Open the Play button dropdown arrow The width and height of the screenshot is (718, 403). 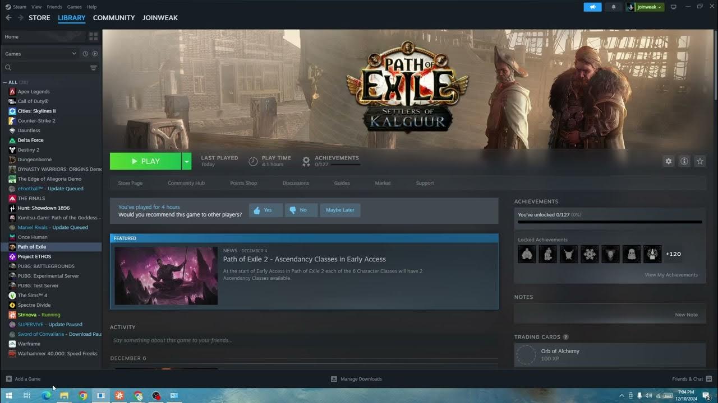point(186,161)
